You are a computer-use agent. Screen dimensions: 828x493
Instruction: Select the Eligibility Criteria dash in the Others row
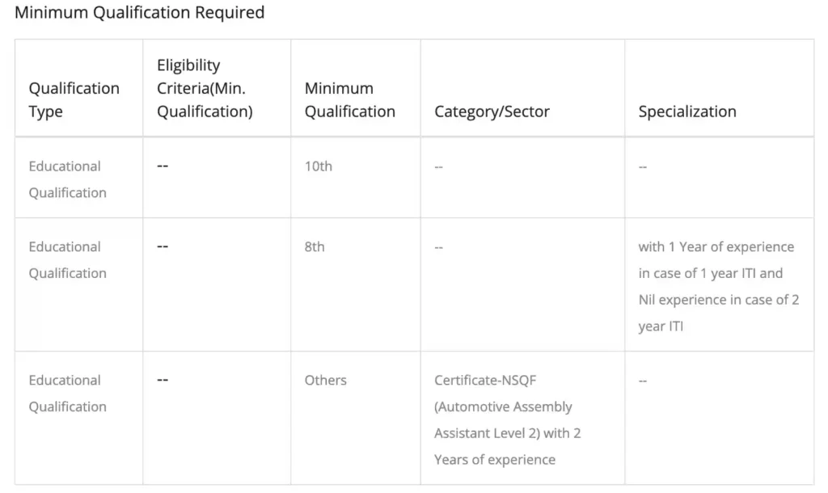click(x=163, y=380)
